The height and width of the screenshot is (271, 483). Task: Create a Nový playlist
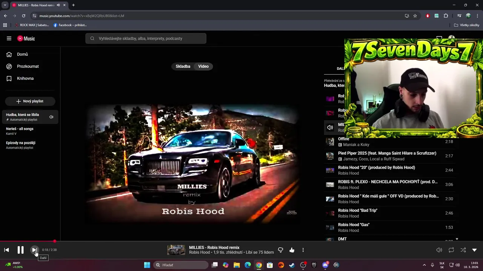point(30,101)
